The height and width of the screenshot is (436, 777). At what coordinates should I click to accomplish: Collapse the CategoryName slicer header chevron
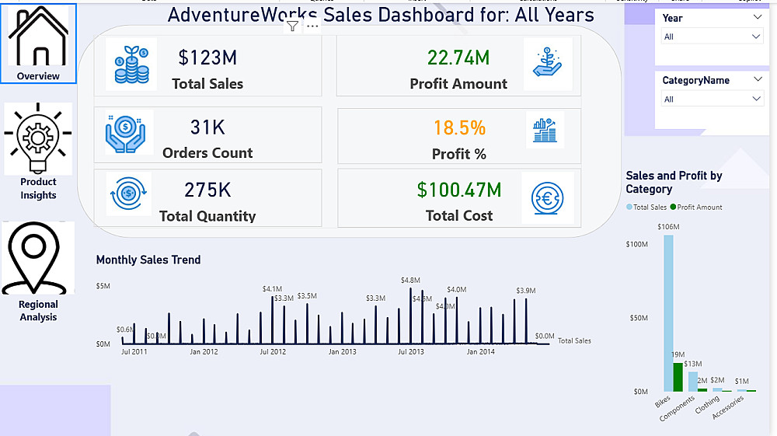click(757, 80)
